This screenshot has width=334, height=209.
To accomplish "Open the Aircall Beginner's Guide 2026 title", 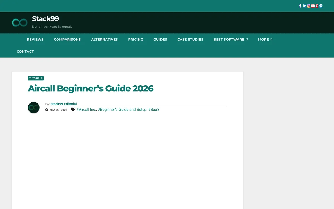I will tap(91, 88).
